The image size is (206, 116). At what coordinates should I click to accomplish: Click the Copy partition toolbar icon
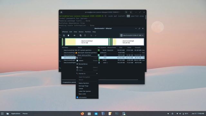(x=80, y=35)
